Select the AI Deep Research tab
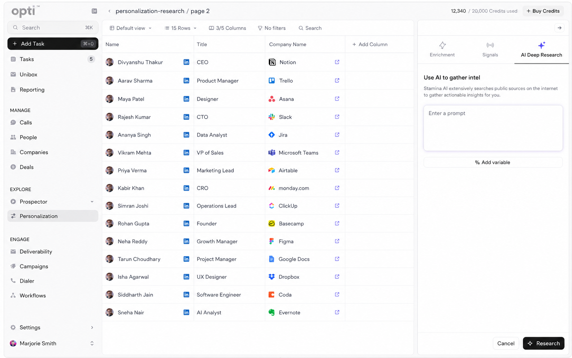Image resolution: width=572 pixels, height=358 pixels. [541, 50]
